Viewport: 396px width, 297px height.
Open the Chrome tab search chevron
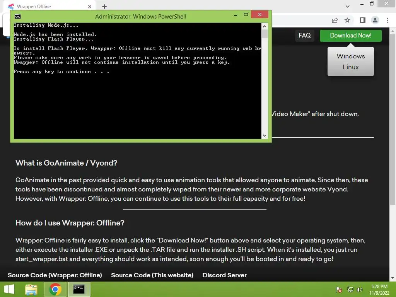click(x=348, y=7)
